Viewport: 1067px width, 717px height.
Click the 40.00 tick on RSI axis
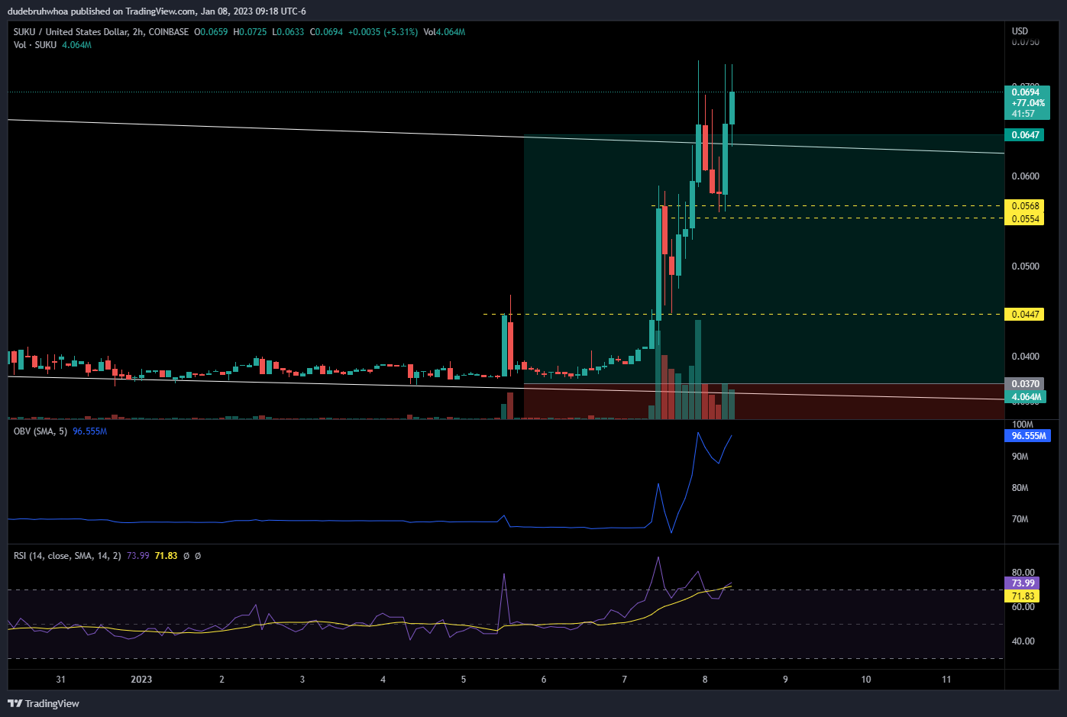[1023, 641]
